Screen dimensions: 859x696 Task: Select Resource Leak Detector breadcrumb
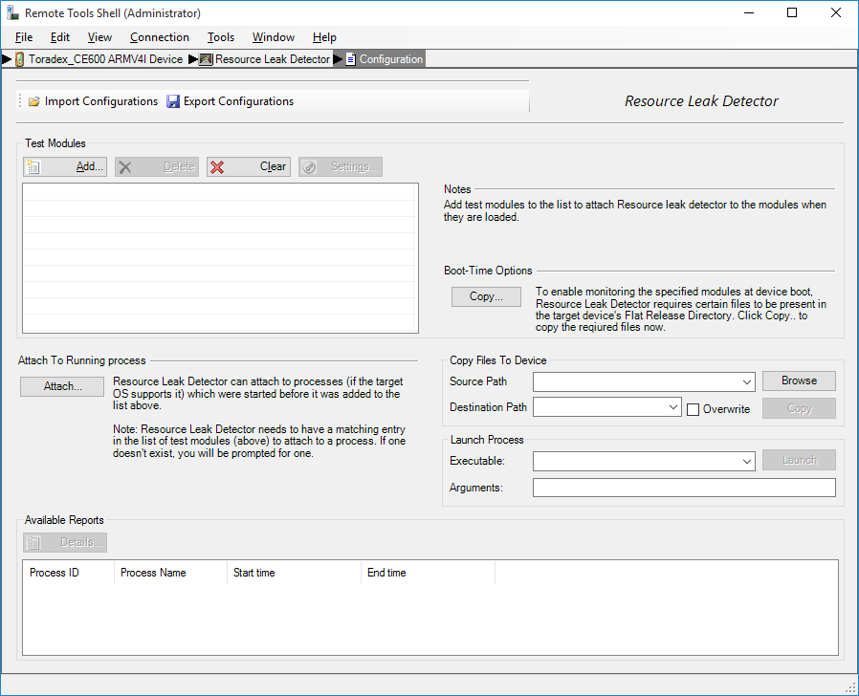[x=273, y=59]
